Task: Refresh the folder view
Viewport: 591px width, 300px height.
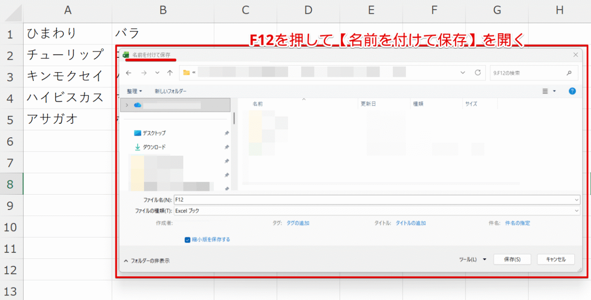Action: click(x=478, y=73)
